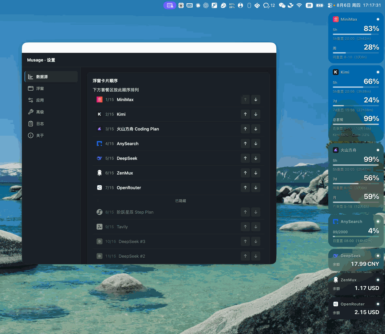Click the AnySearch 89/2000 usage count
Screen dimensions: 385x334
340,232
